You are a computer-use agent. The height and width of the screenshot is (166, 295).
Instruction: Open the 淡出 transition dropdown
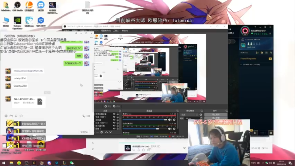point(189,115)
